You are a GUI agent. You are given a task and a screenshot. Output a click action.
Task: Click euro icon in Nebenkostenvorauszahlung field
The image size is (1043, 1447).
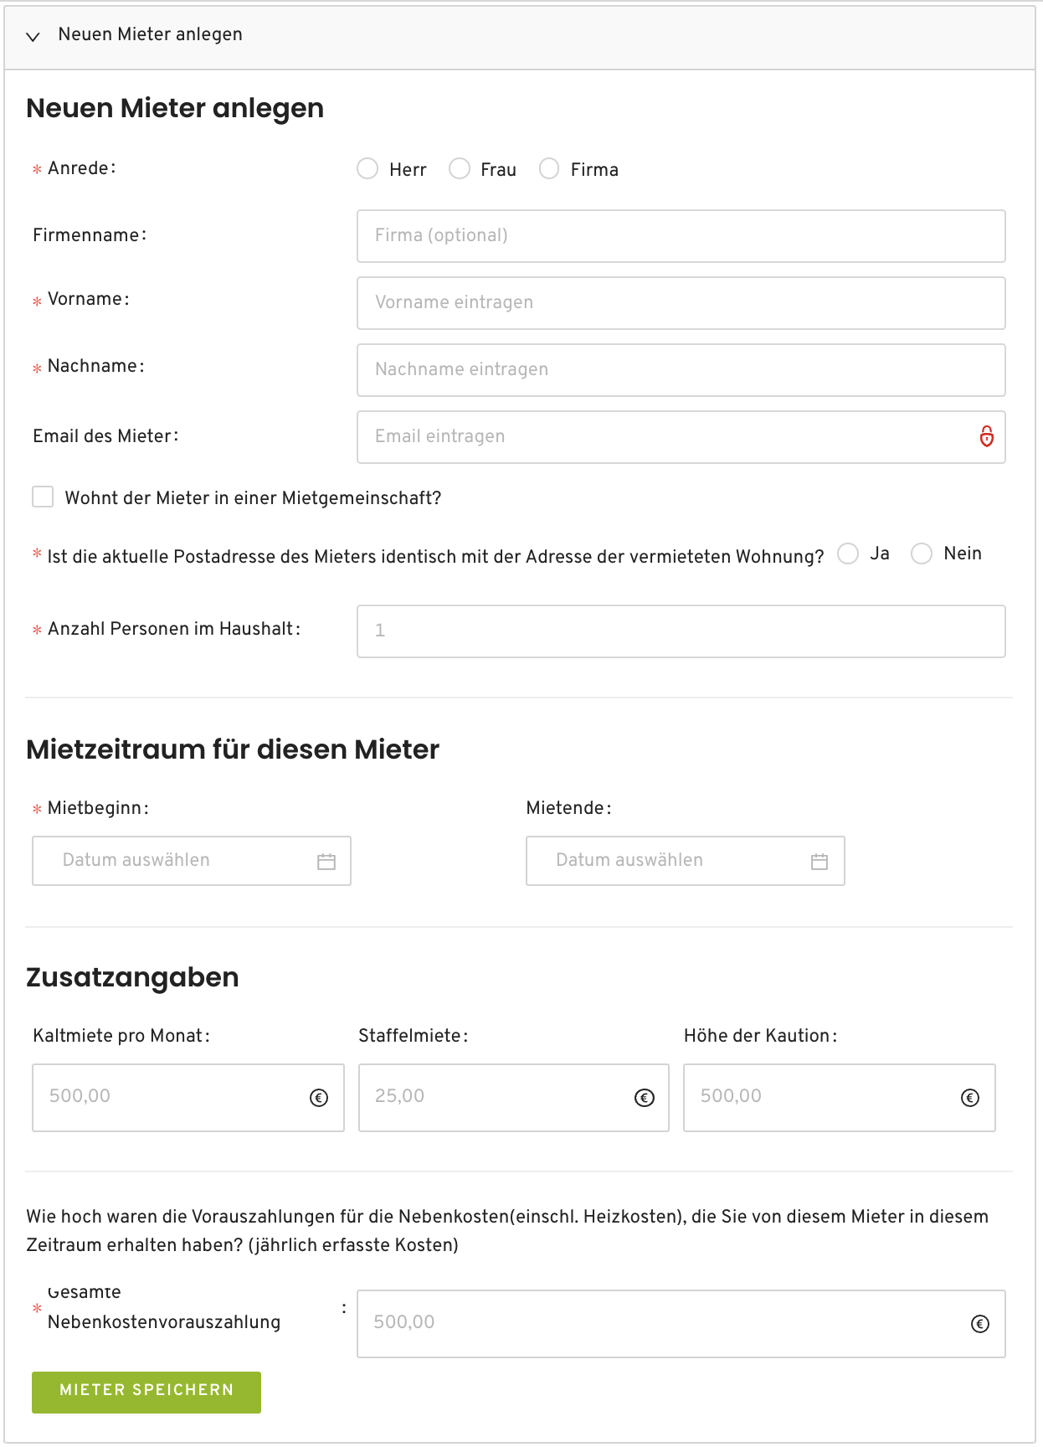(980, 1324)
